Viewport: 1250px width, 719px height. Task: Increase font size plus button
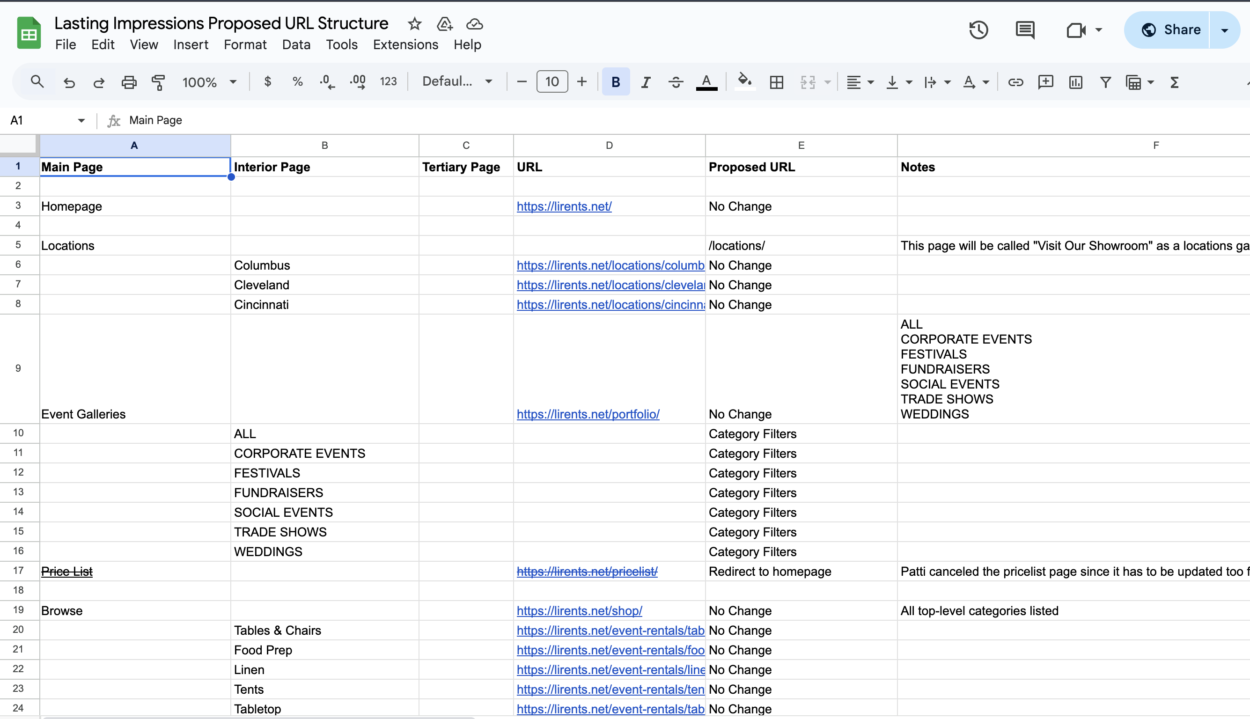tap(582, 81)
